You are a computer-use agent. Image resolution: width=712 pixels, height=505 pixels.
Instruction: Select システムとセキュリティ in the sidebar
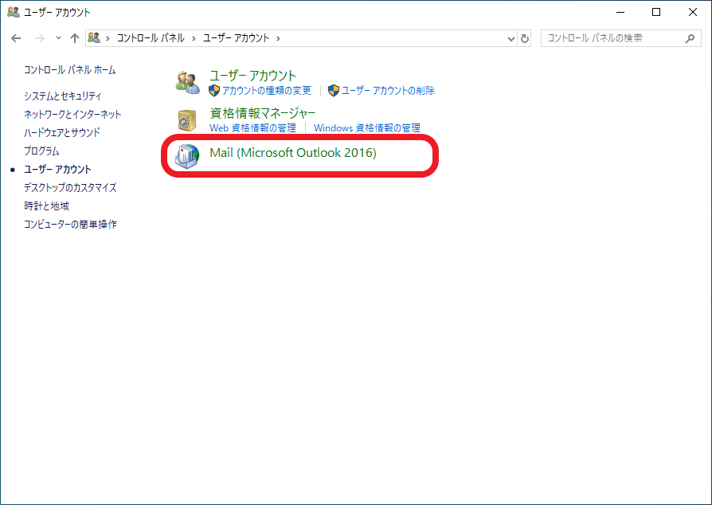[x=63, y=96]
